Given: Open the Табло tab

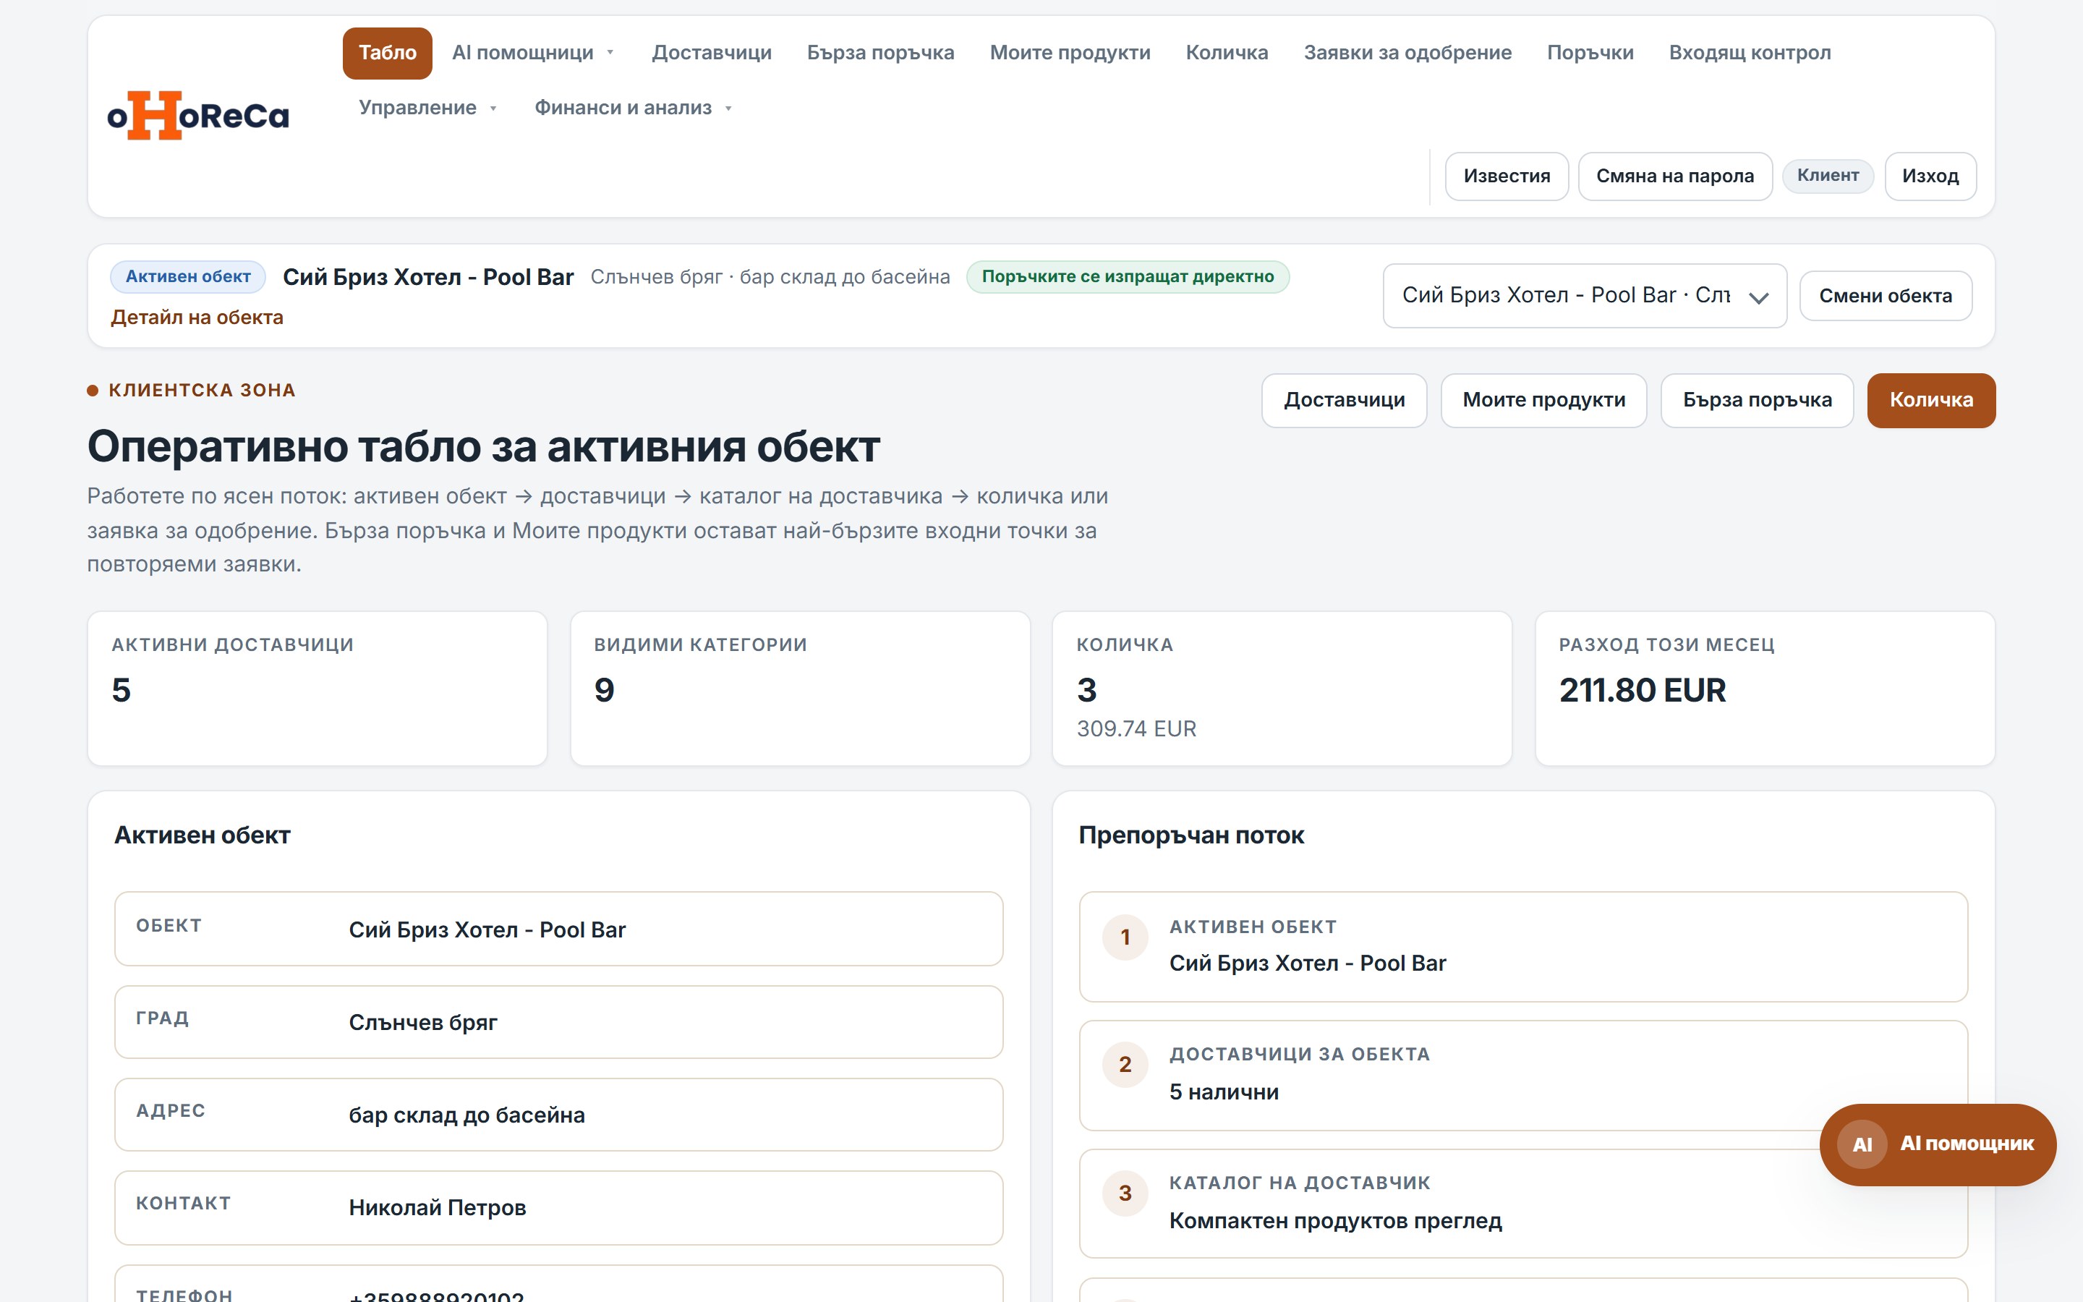Looking at the screenshot, I should click(x=388, y=53).
